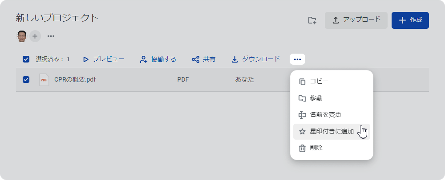Click the trash icon for 削除
The width and height of the screenshot is (445, 180).
[302, 149]
